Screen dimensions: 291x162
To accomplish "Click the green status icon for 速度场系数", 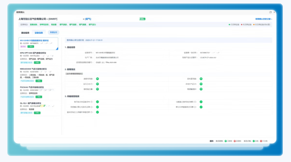I will pyautogui.click(x=97, y=79).
